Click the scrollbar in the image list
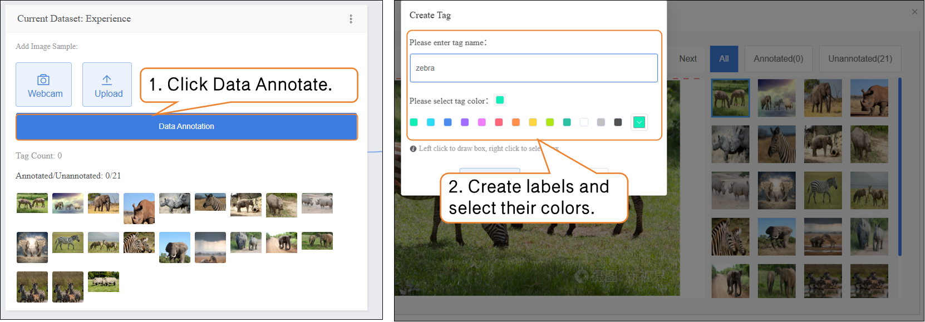 pos(899,167)
